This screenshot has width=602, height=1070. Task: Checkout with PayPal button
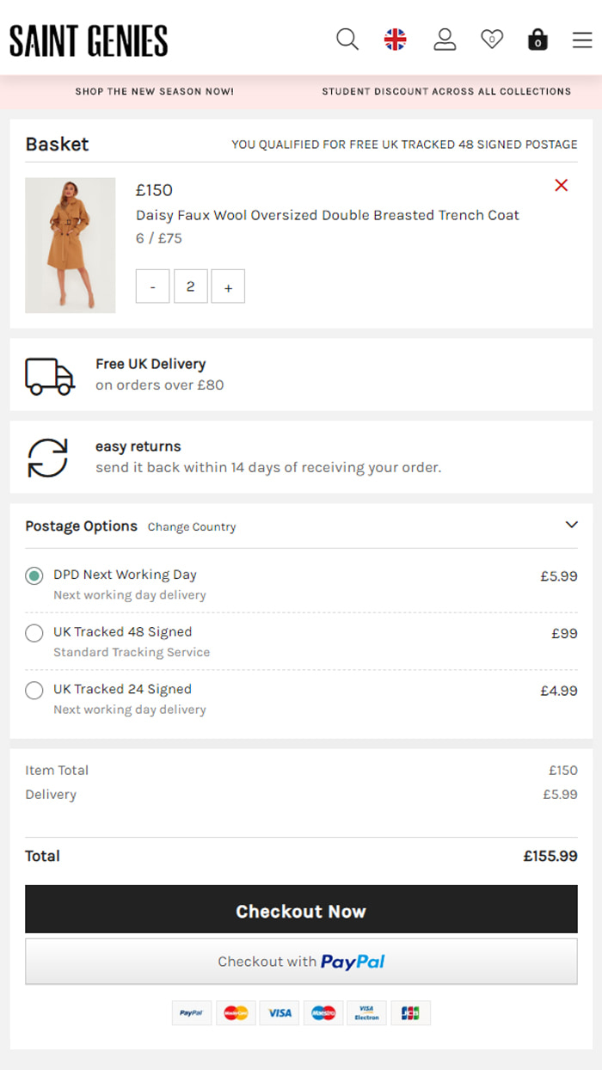click(x=301, y=962)
